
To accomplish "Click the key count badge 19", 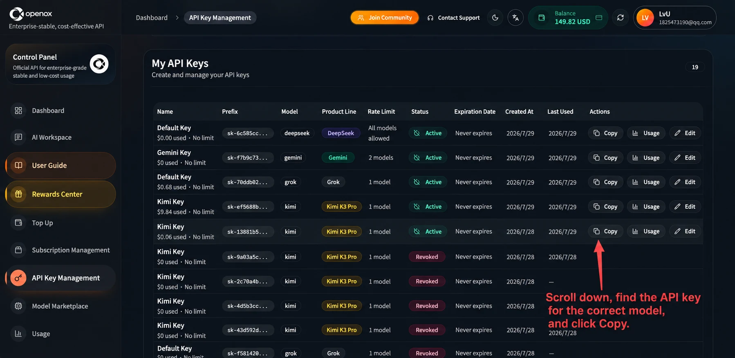I will coord(695,67).
